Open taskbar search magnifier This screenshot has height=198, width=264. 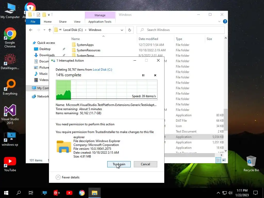point(19,193)
